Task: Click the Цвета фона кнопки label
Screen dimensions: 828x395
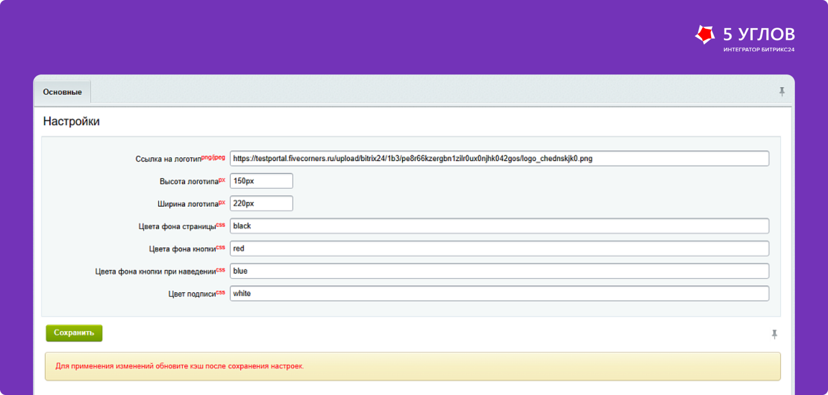Action: point(182,249)
